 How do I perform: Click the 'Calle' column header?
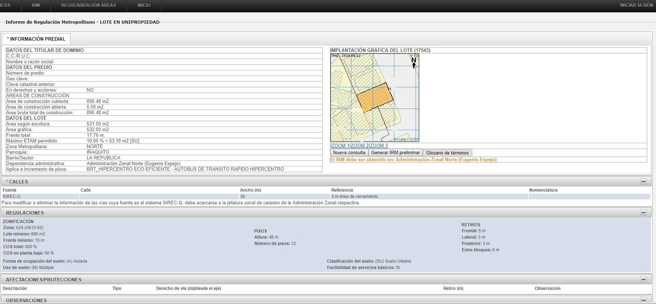point(86,190)
